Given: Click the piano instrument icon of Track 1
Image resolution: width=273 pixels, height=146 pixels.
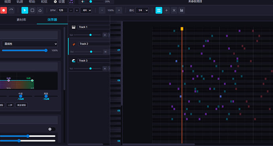Looking at the screenshot, I should tap(74, 27).
